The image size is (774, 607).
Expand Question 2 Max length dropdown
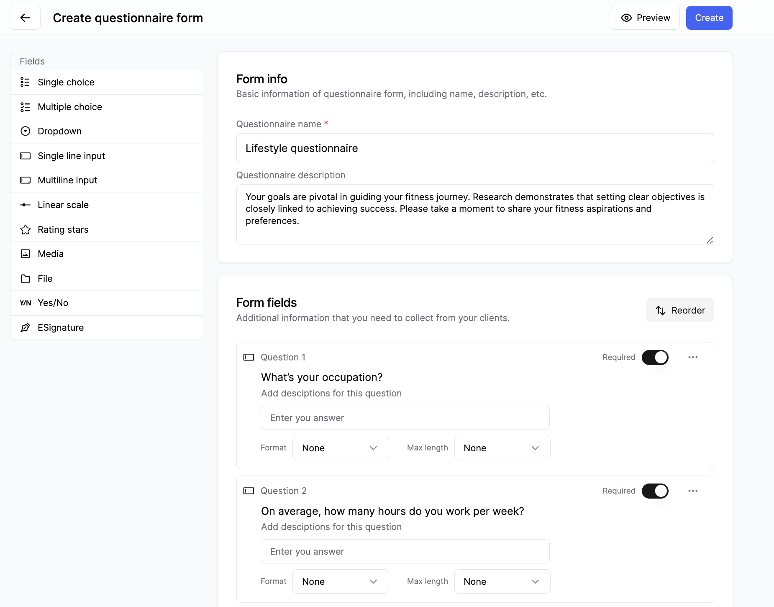[502, 581]
